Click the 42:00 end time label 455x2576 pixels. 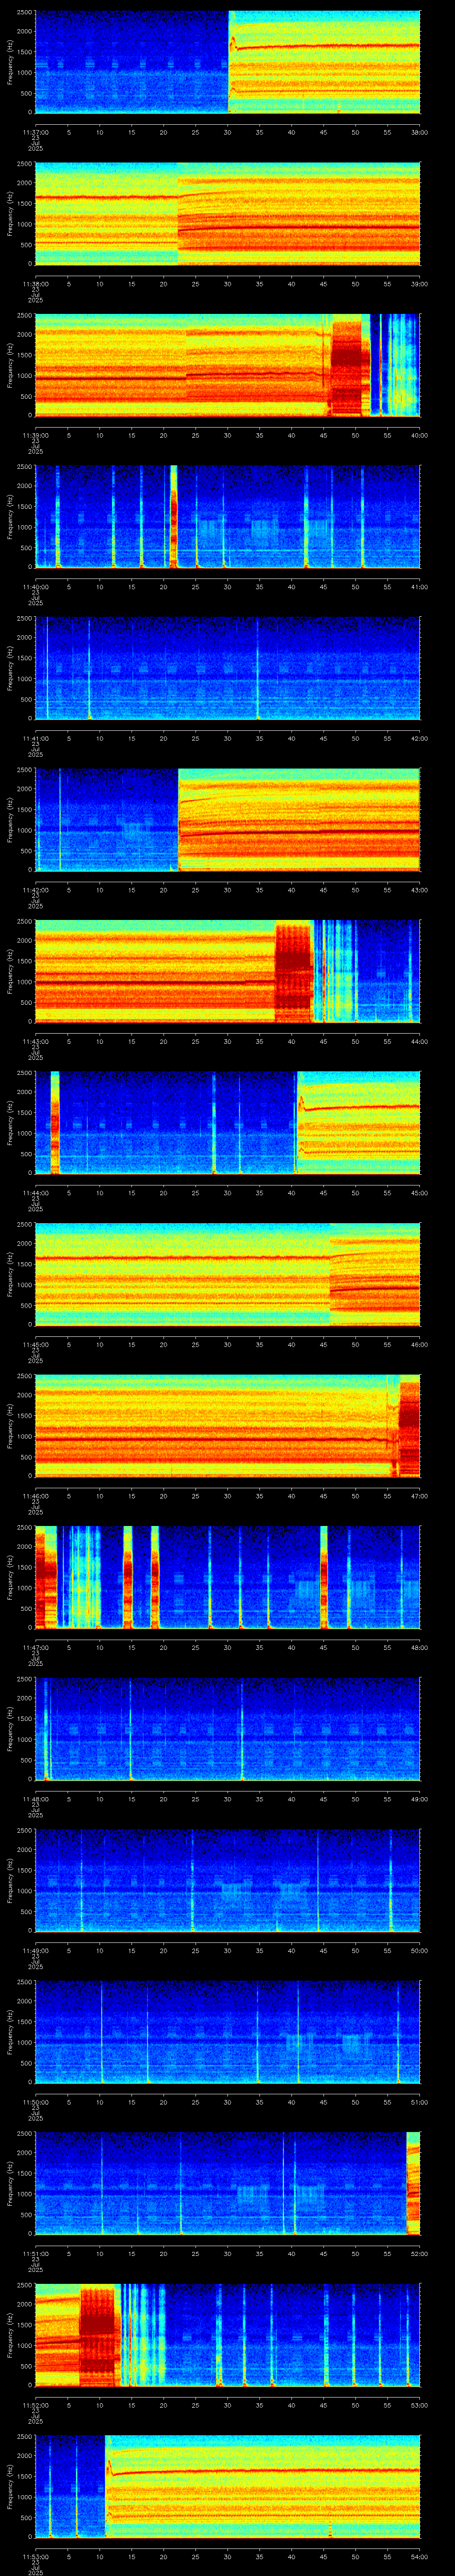419,738
